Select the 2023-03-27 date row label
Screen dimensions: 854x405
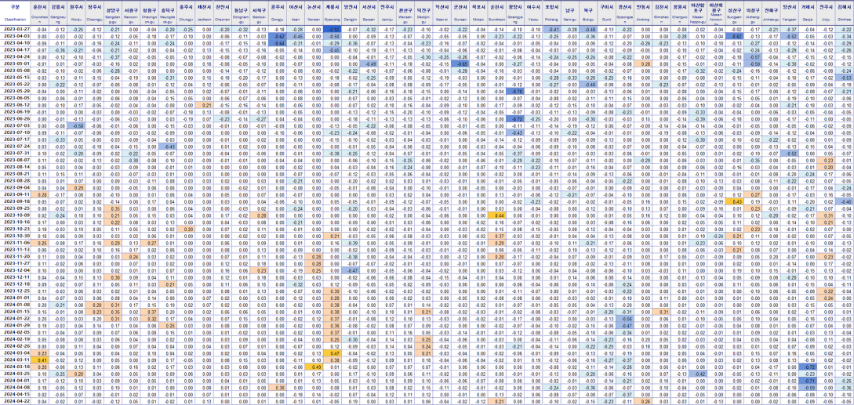pyautogui.click(x=14, y=28)
